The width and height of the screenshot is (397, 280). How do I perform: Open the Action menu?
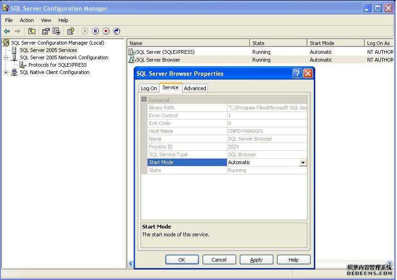coord(27,20)
